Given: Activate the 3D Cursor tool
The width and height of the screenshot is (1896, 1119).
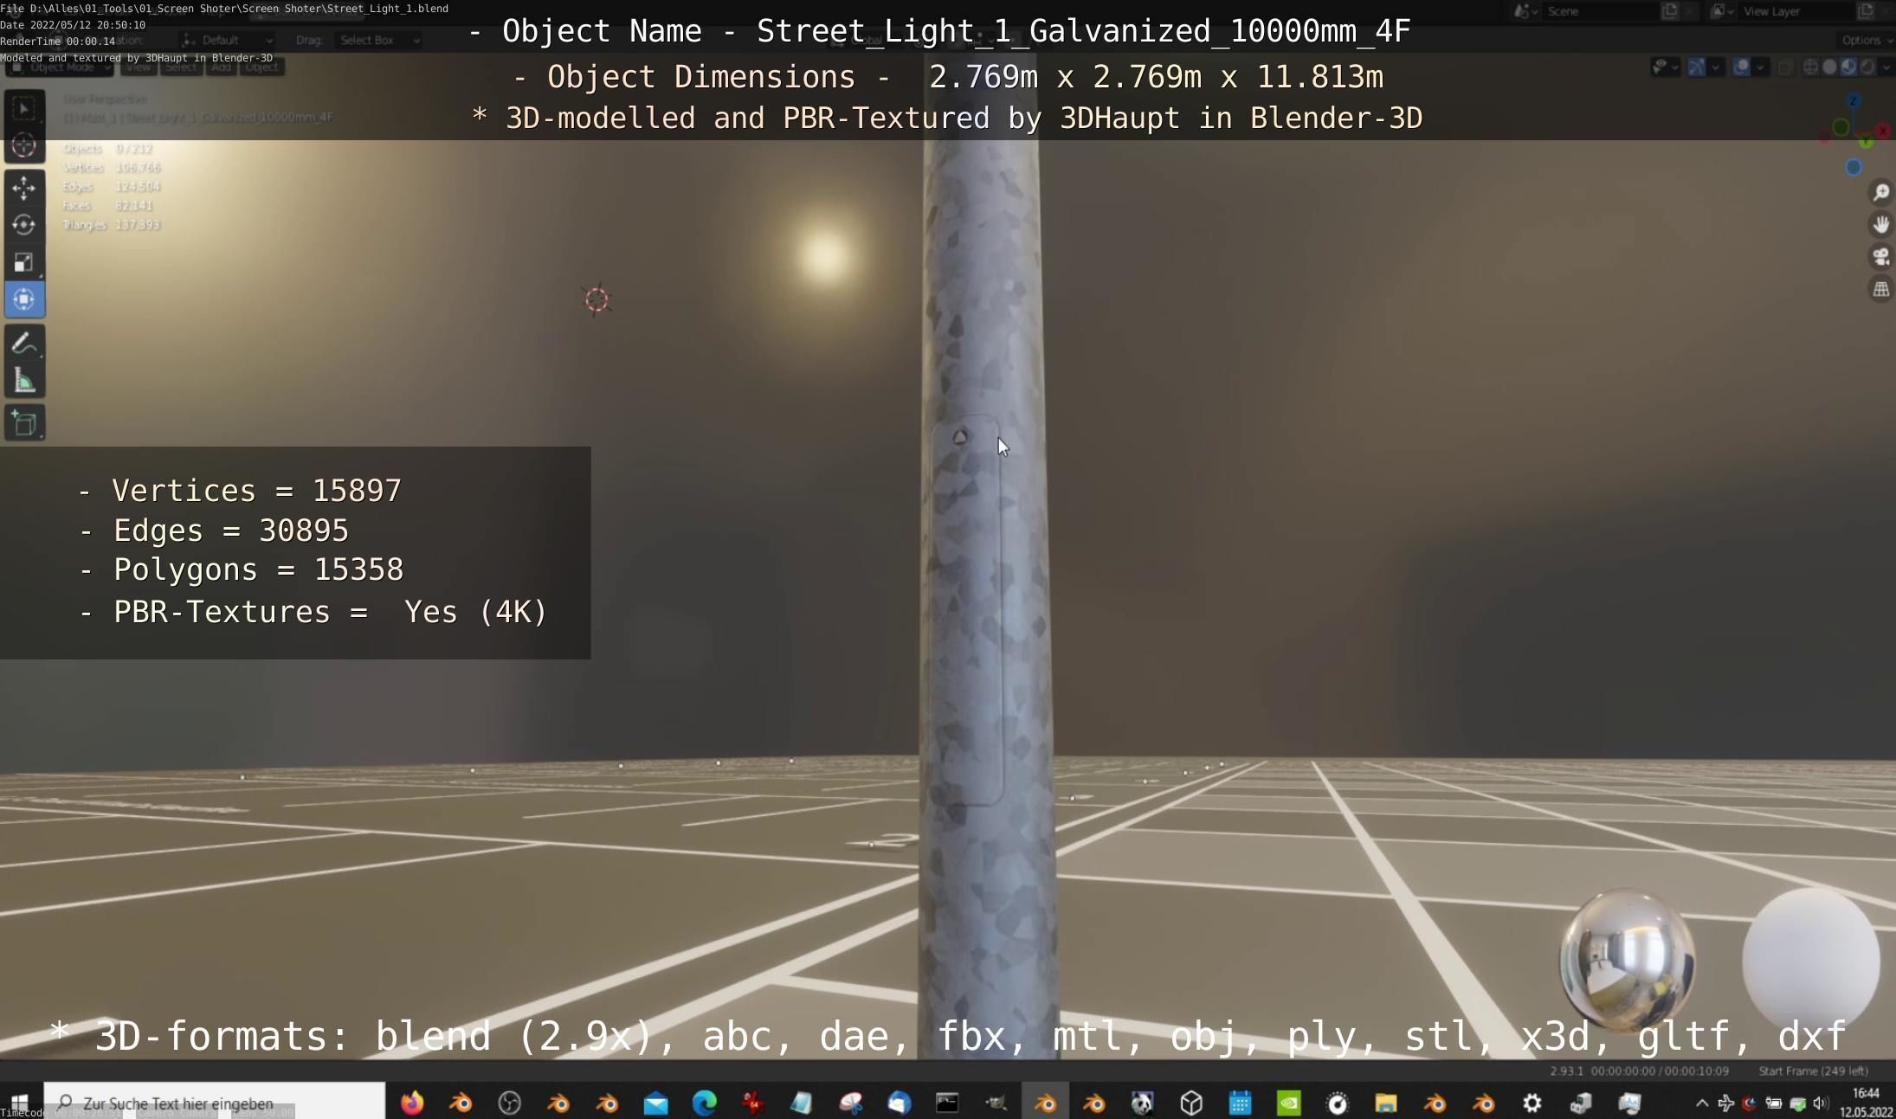Looking at the screenshot, I should point(24,145).
